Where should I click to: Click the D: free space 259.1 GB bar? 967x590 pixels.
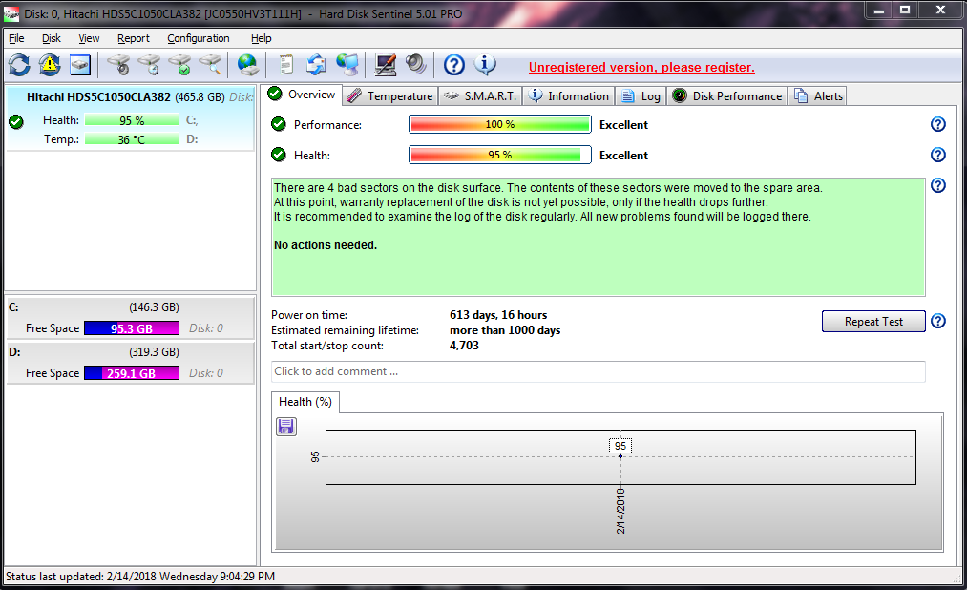(x=132, y=373)
